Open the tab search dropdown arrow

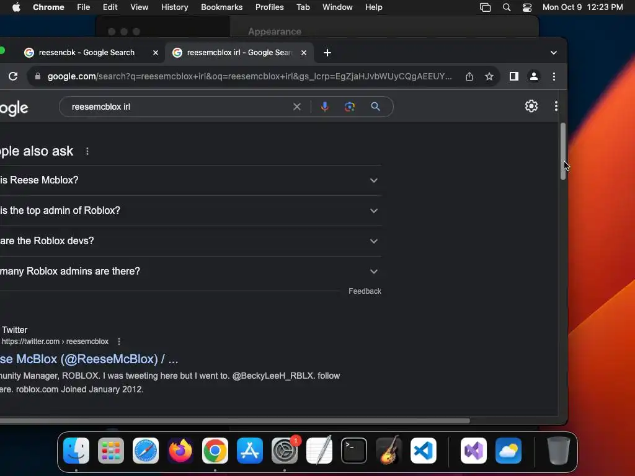(554, 53)
